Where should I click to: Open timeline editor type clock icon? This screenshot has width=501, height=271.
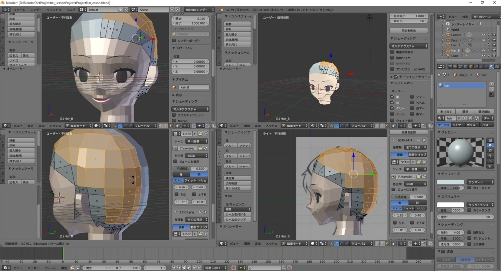(5, 268)
